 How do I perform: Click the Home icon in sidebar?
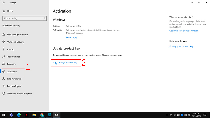pyautogui.click(x=4, y=11)
